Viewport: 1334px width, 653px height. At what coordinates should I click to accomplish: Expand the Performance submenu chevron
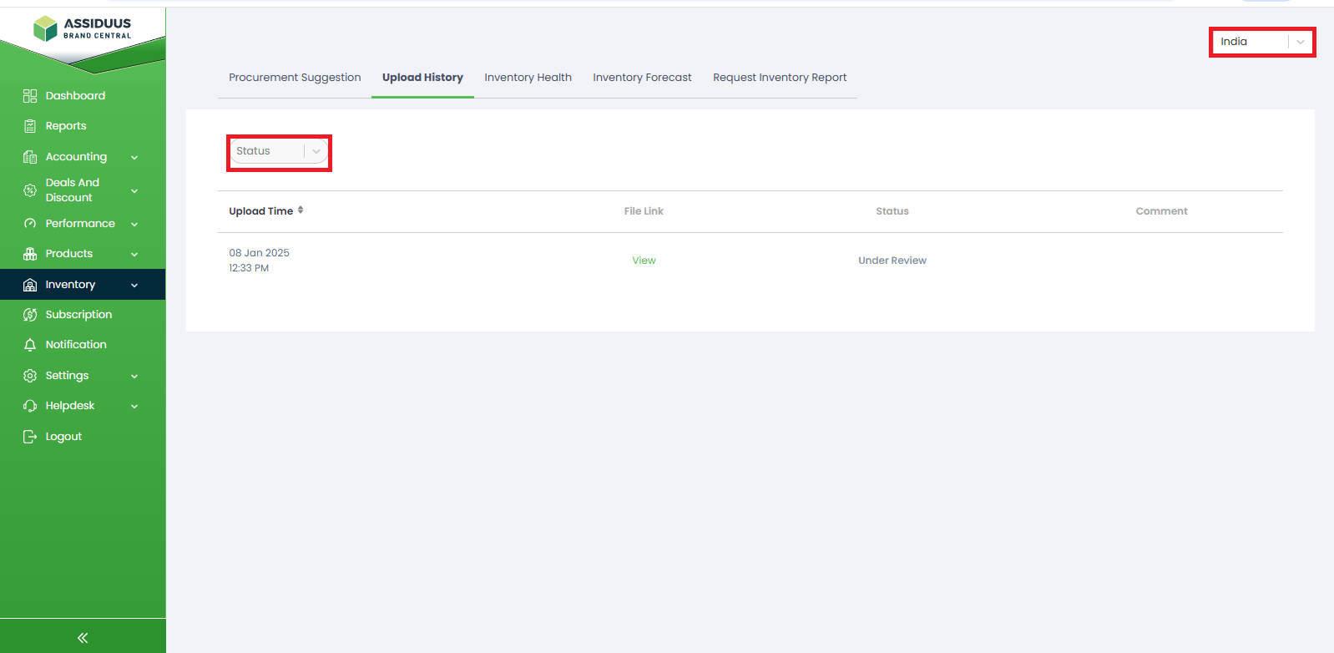[x=134, y=224]
